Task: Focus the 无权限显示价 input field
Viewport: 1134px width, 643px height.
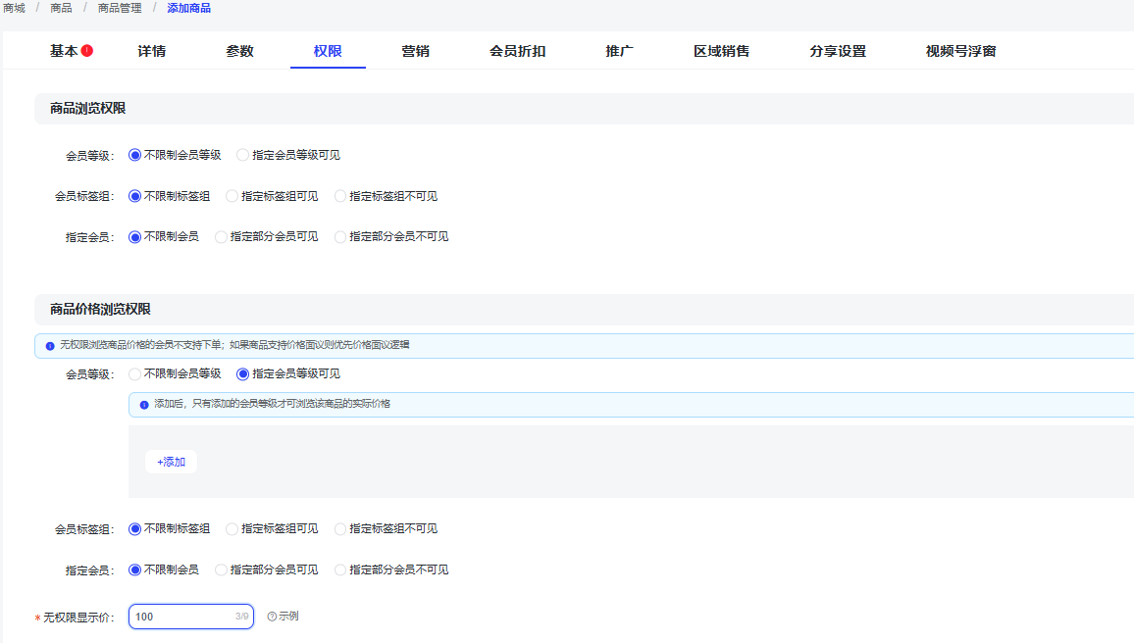Action: (182, 617)
